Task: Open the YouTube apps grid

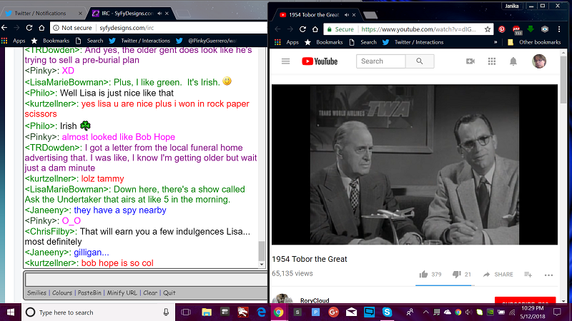Action: (x=492, y=61)
